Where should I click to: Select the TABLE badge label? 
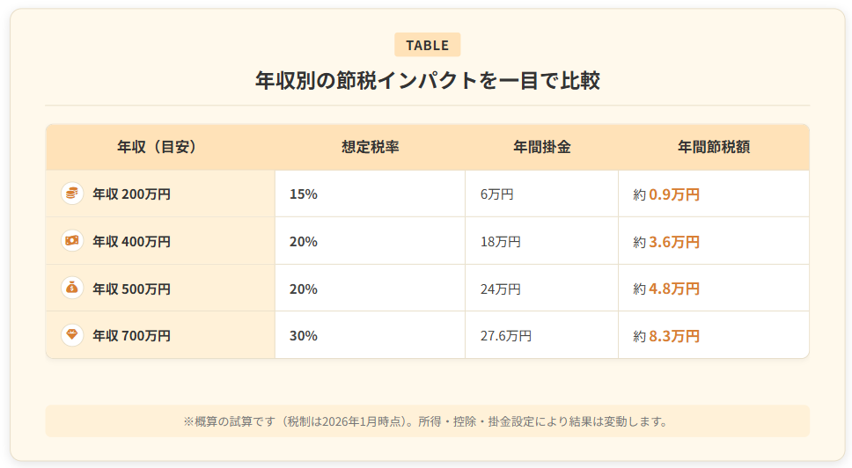(427, 45)
